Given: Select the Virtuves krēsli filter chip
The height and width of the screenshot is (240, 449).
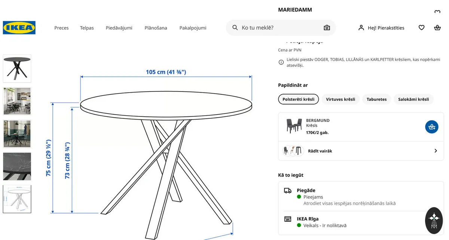Looking at the screenshot, I should (340, 99).
